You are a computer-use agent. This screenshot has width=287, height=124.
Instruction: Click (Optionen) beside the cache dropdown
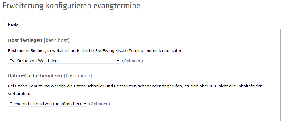[100, 104]
